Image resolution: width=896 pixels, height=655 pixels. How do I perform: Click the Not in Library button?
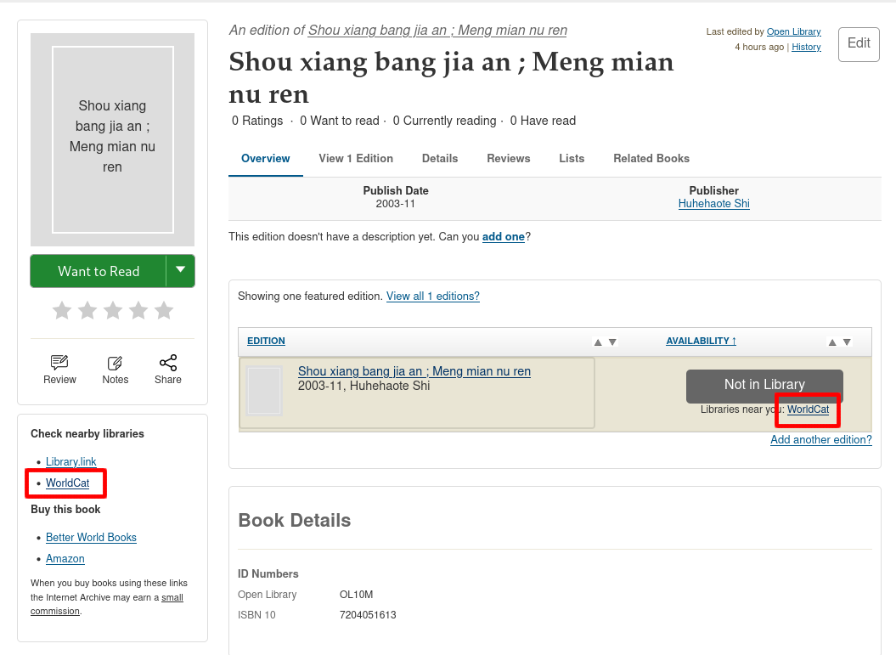(x=764, y=385)
